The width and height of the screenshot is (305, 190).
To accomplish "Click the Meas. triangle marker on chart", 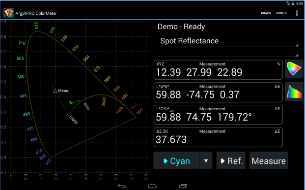I will click(x=55, y=91).
